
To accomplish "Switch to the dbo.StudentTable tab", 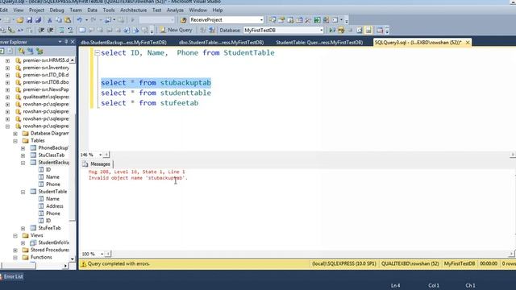I will (x=221, y=43).
